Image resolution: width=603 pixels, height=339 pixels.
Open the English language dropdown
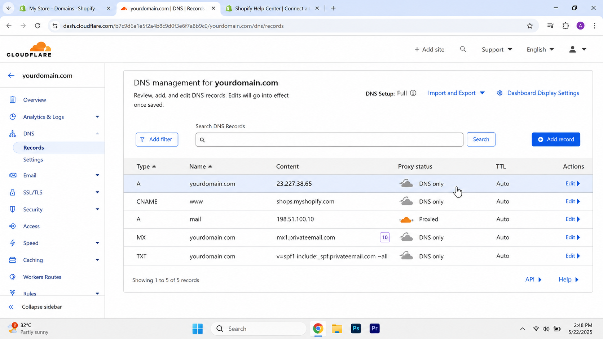click(x=540, y=49)
